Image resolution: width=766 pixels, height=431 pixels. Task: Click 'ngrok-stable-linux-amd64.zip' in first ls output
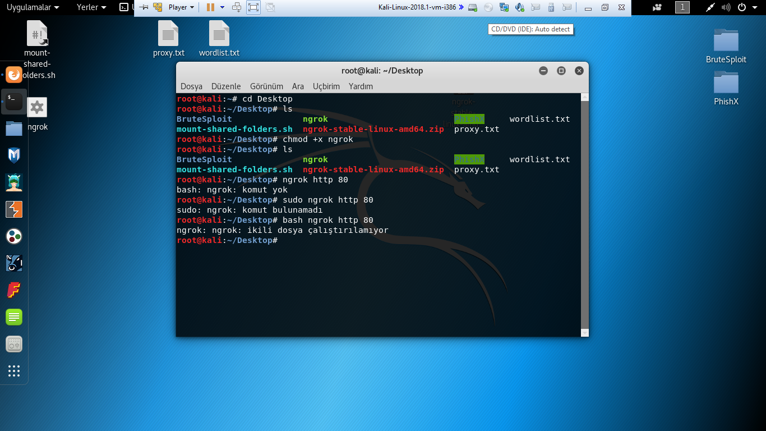373,129
